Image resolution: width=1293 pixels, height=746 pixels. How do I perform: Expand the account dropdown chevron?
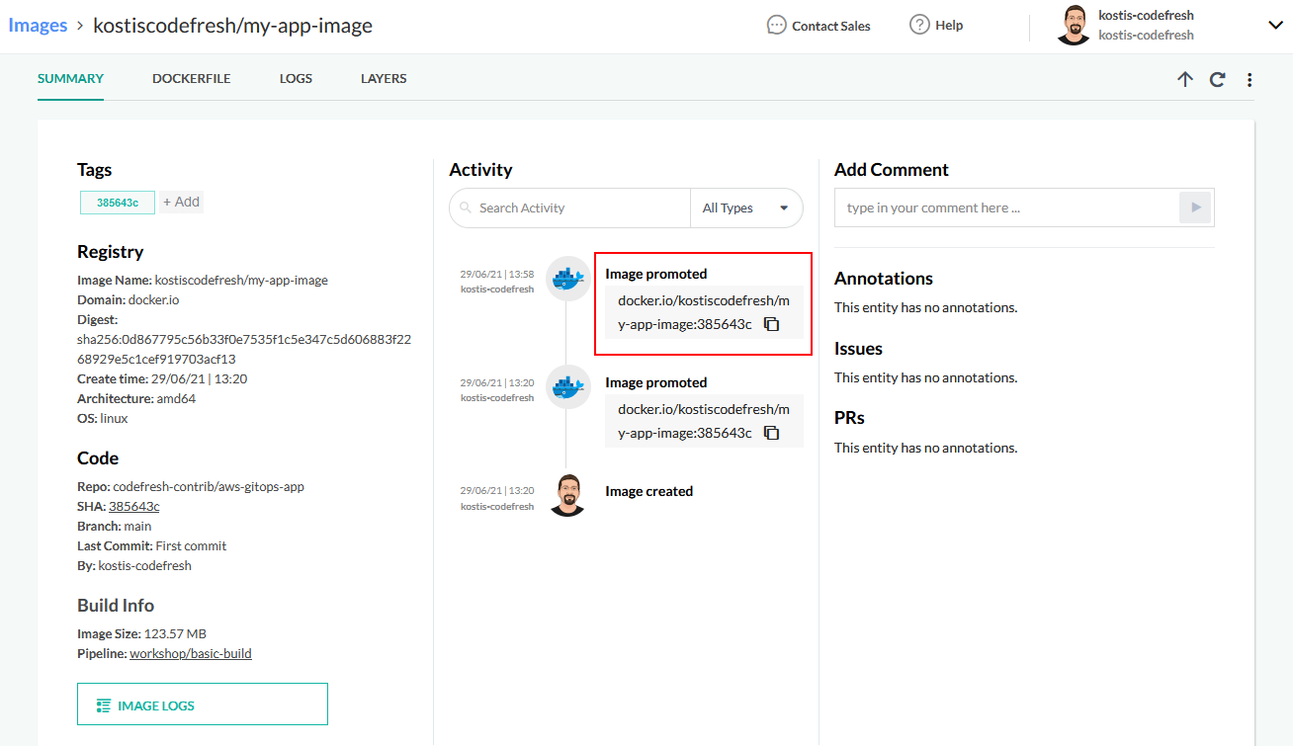tap(1275, 26)
